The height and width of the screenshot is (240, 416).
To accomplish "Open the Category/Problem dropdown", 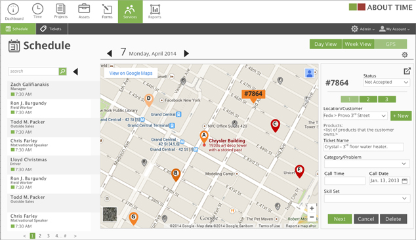I will click(367, 164).
